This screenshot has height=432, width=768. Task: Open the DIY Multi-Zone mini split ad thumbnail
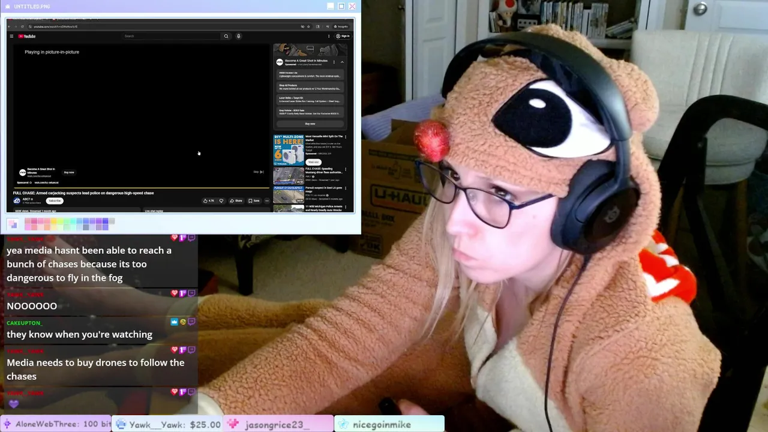[x=289, y=149]
